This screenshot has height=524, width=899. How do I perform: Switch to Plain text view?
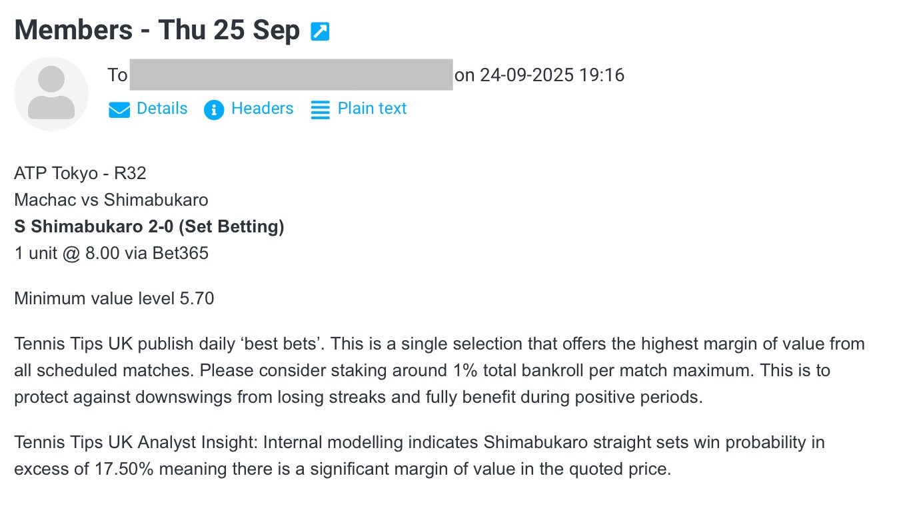(372, 109)
